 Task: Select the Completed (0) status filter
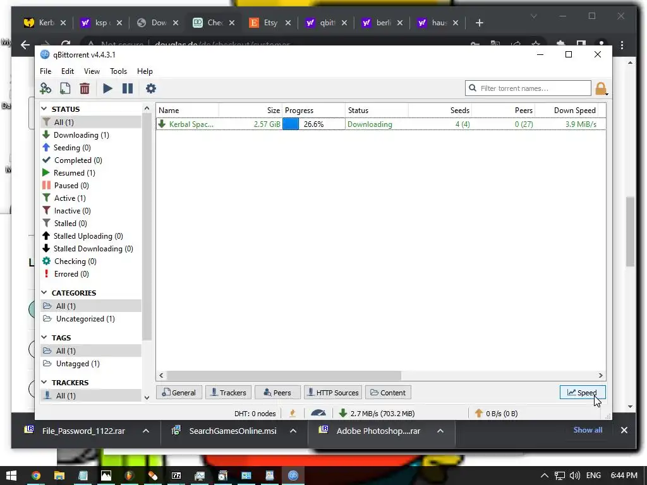(78, 160)
